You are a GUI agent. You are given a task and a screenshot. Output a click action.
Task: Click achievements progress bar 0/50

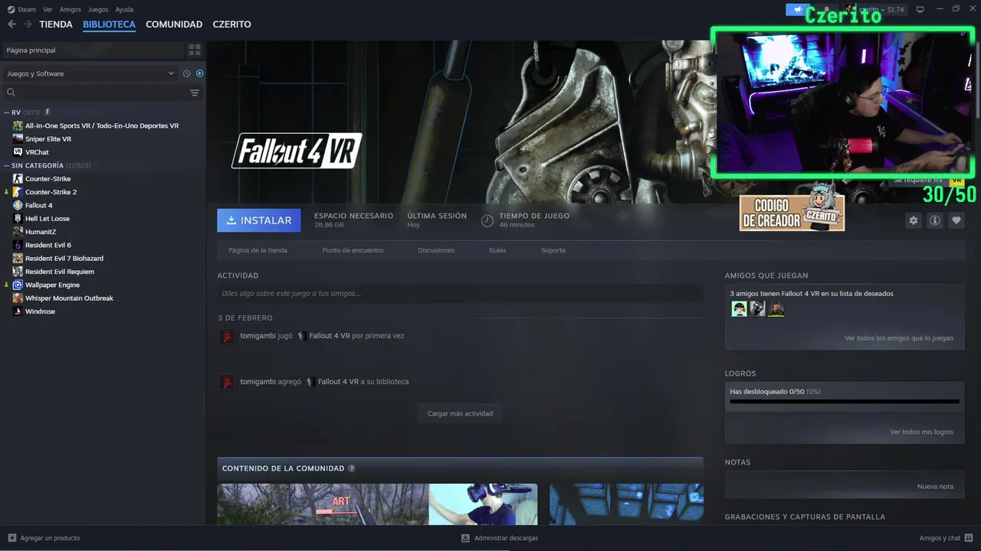point(844,401)
